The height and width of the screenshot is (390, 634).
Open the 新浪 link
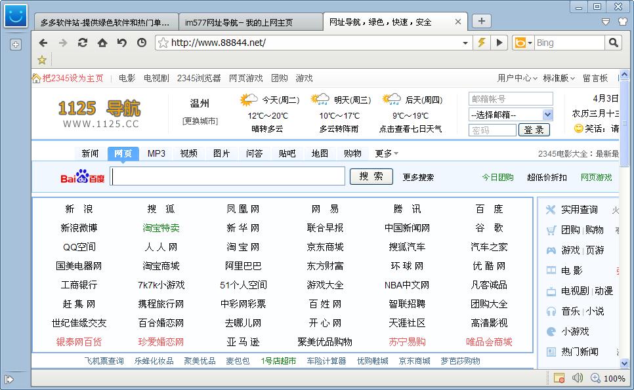(x=79, y=208)
